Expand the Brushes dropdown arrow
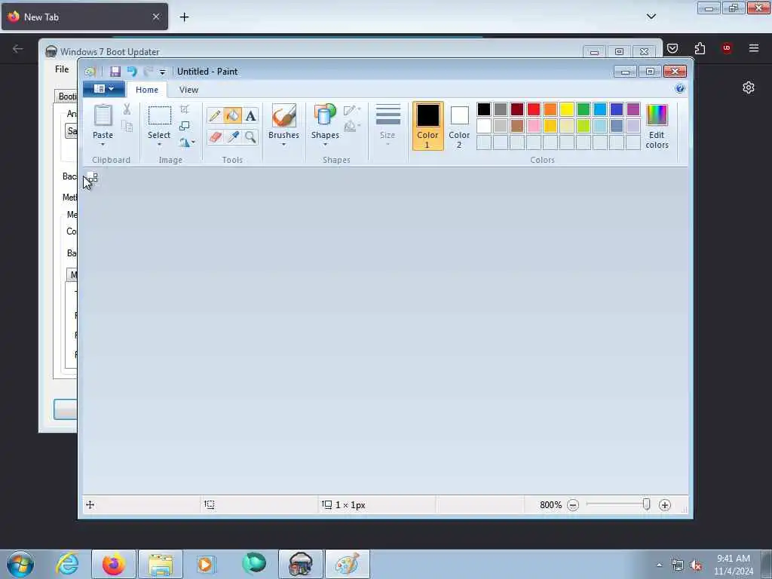This screenshot has height=579, width=772. (x=284, y=144)
